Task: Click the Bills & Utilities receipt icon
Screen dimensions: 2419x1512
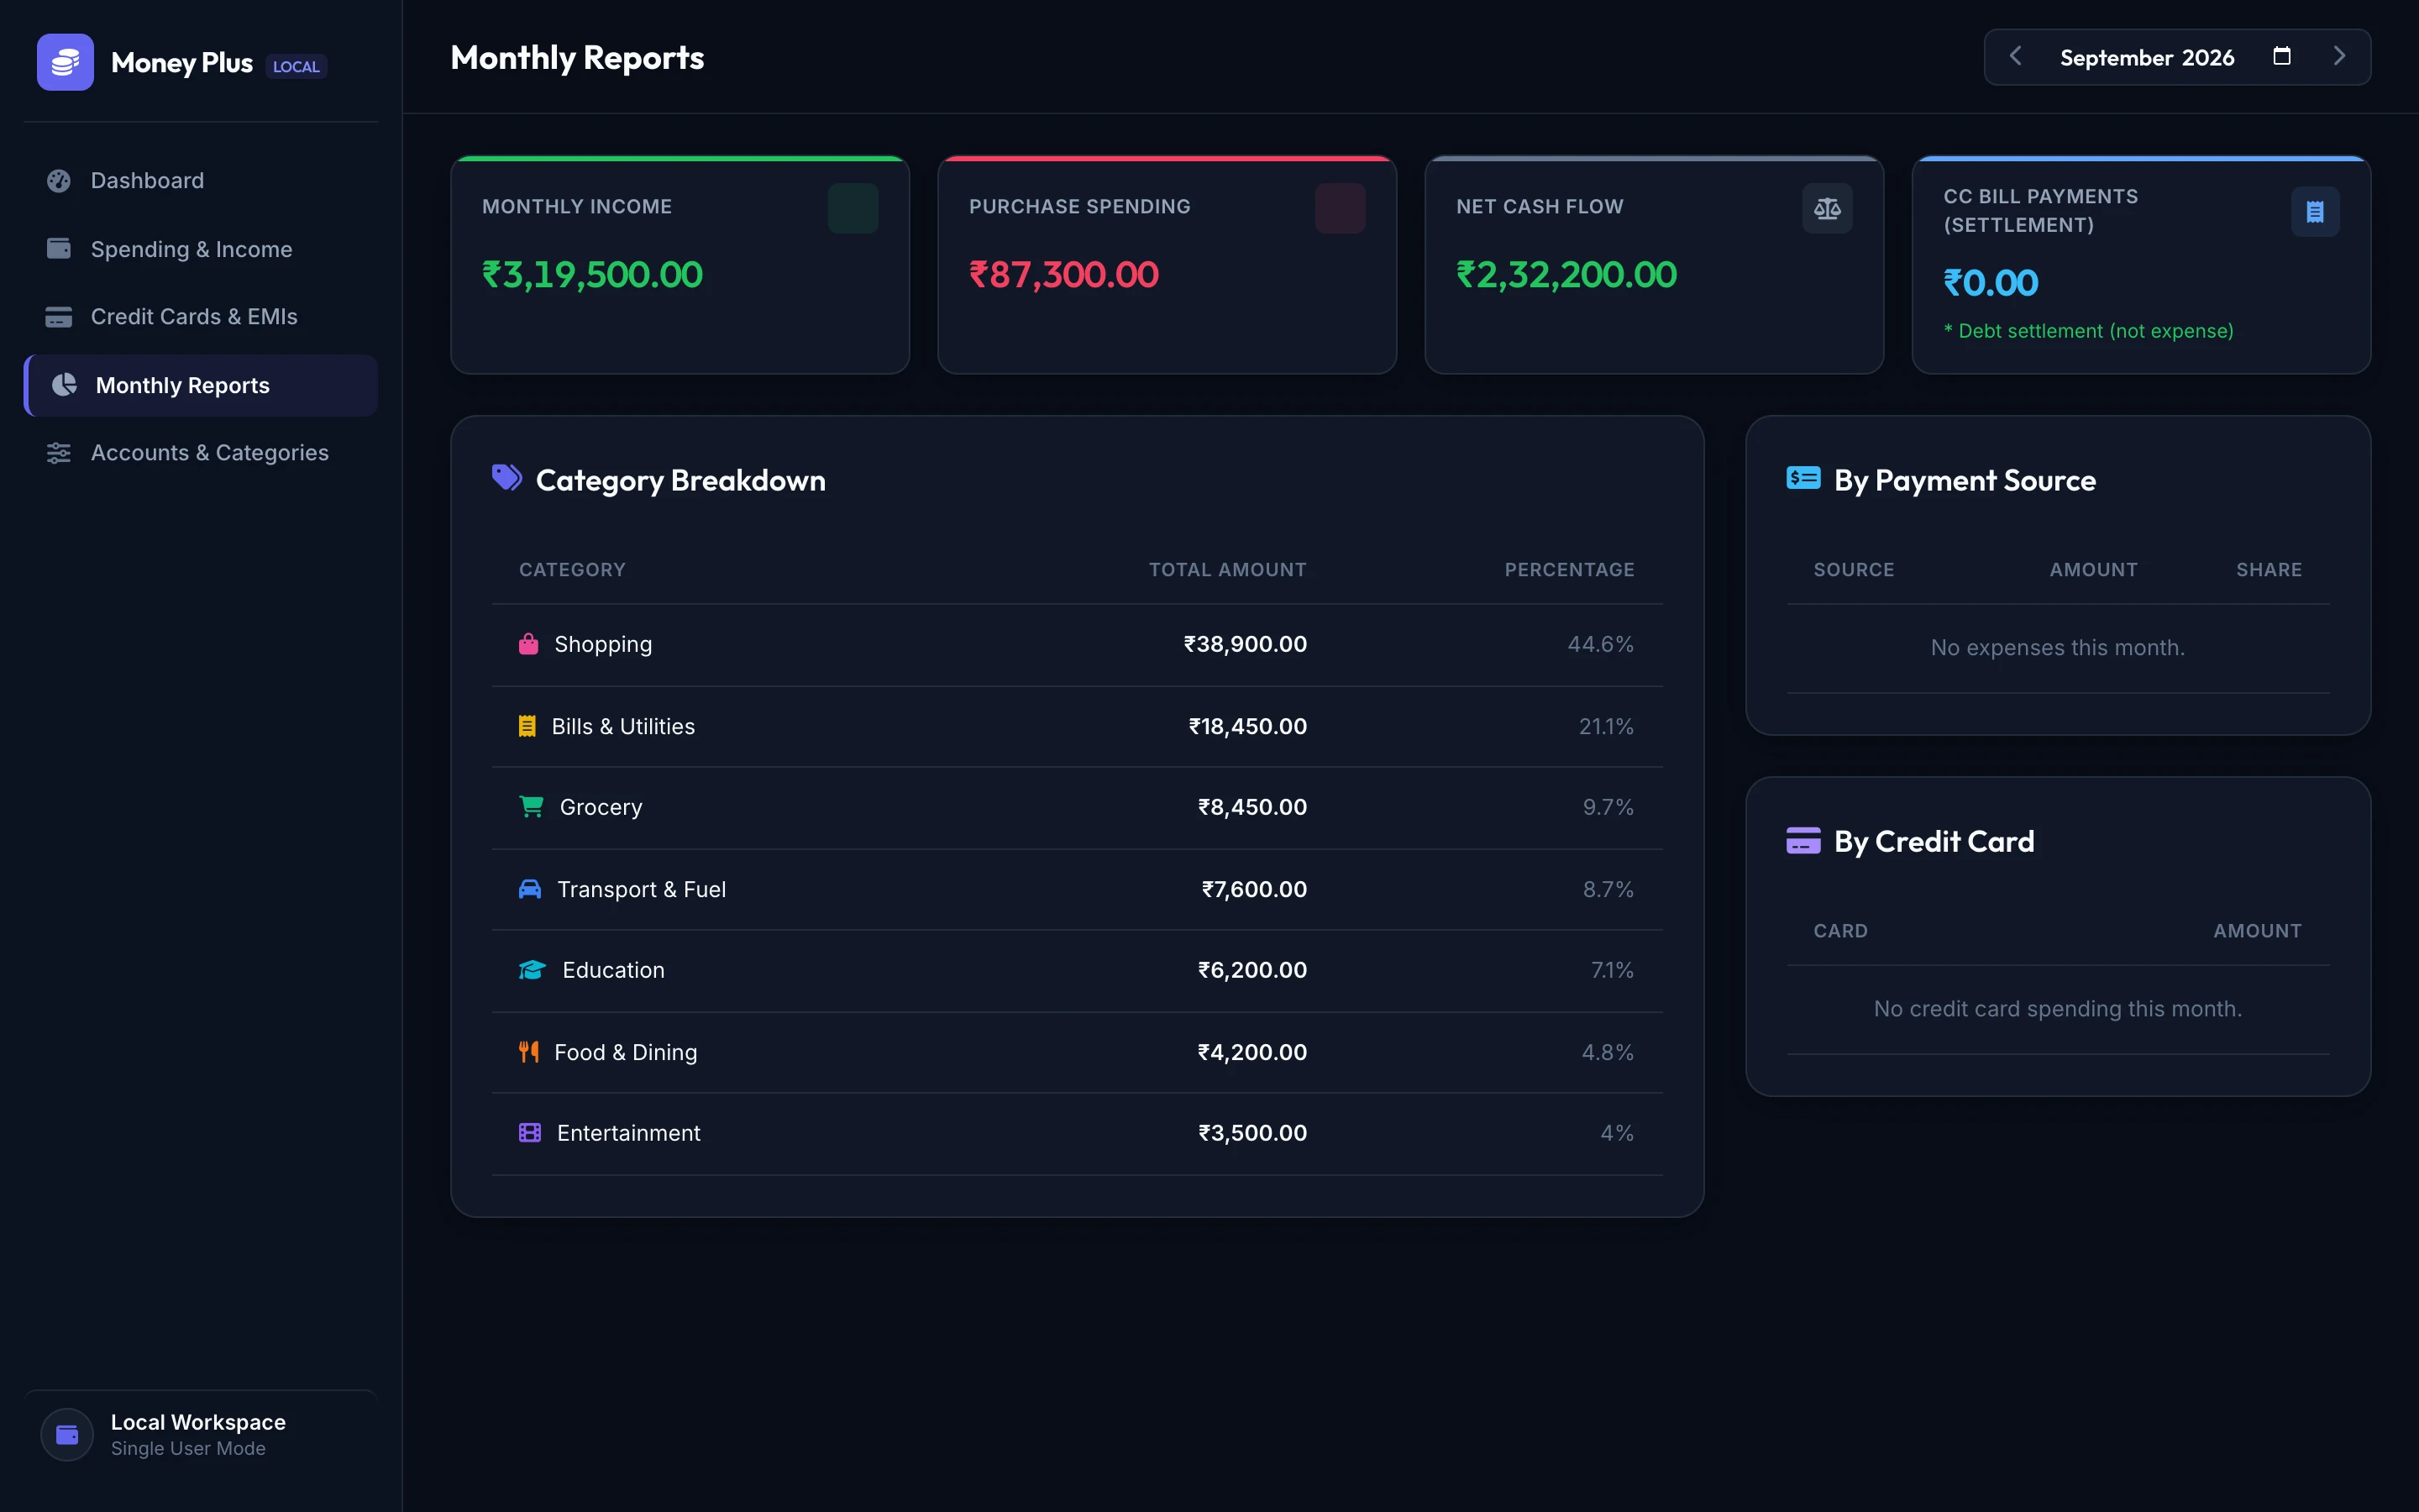Action: click(x=527, y=726)
